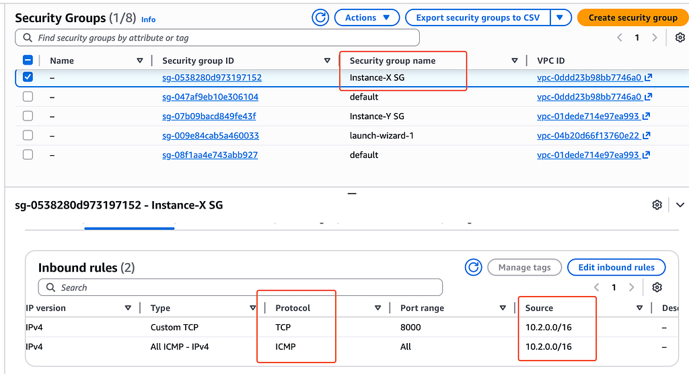Open the Security Groups Info link
689x374 pixels.
pos(148,20)
